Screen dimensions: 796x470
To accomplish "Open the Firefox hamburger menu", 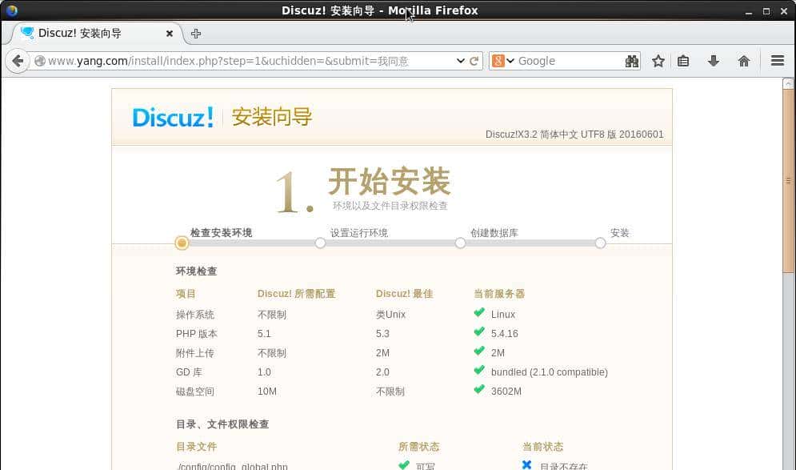I will coord(778,61).
